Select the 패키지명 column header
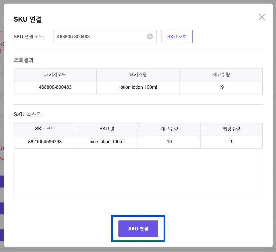Image resolution: width=276 pixels, height=252 pixels. (x=138, y=75)
